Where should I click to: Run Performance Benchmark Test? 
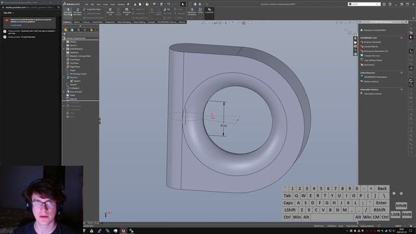click(376, 51)
